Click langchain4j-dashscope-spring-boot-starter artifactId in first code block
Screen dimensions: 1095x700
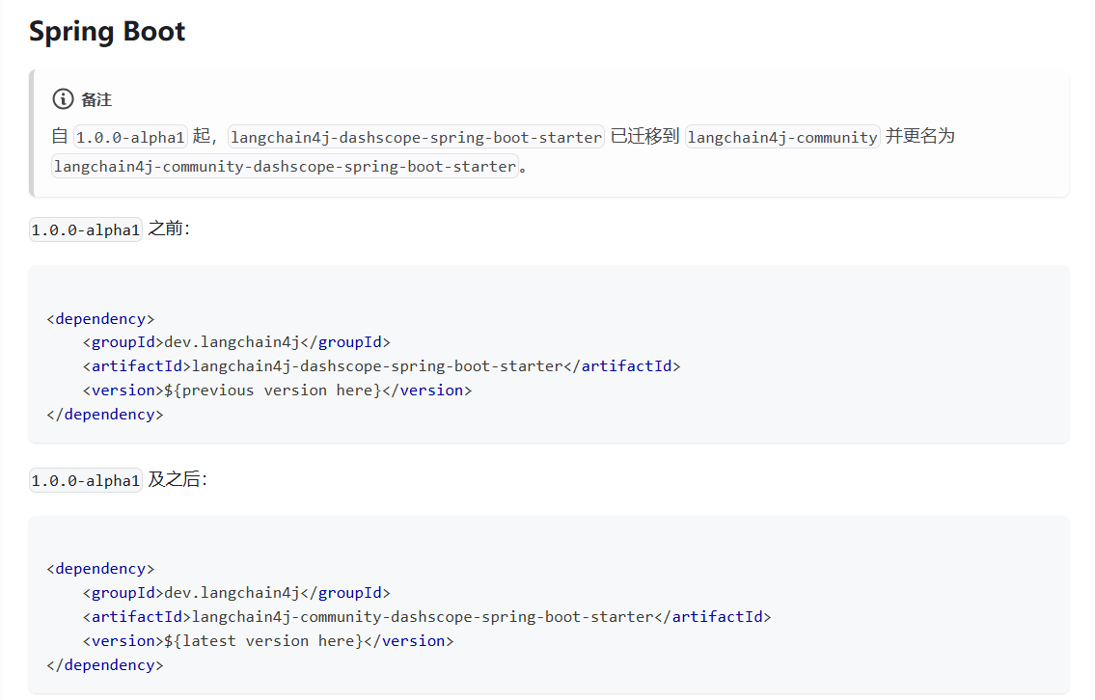click(x=377, y=366)
